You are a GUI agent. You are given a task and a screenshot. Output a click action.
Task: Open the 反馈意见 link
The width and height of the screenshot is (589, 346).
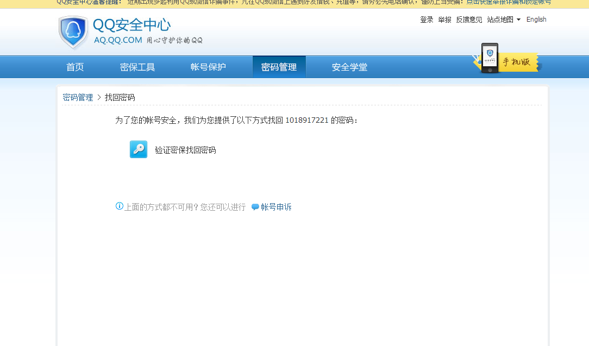469,20
